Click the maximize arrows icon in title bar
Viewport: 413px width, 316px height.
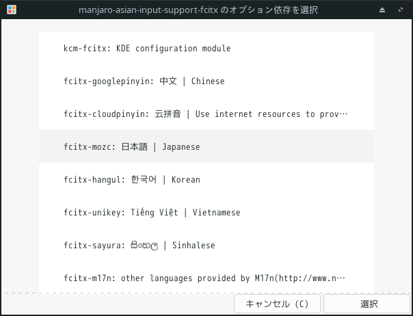click(x=401, y=10)
